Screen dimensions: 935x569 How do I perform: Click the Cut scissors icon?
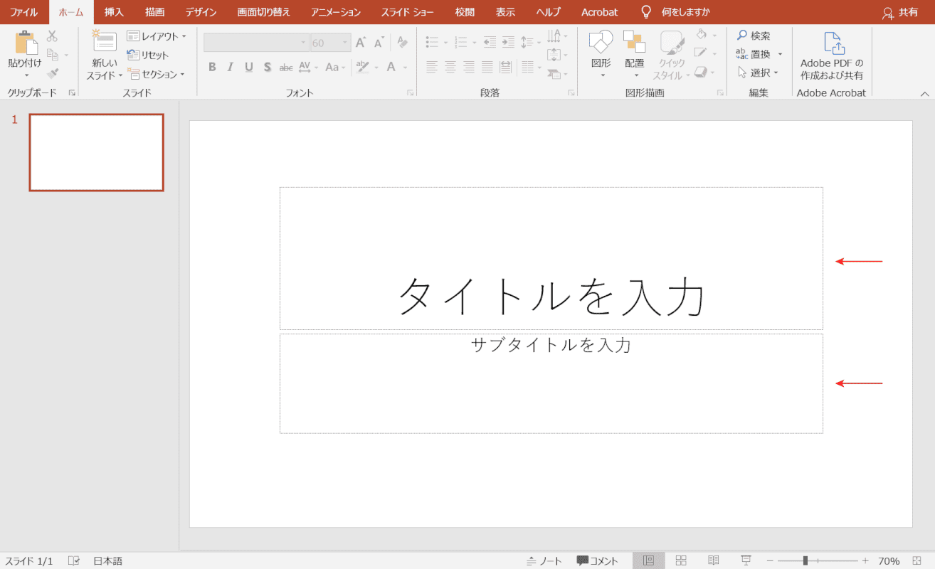[x=52, y=36]
